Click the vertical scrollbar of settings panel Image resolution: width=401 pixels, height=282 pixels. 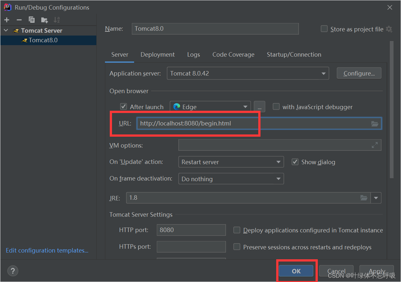click(392, 109)
